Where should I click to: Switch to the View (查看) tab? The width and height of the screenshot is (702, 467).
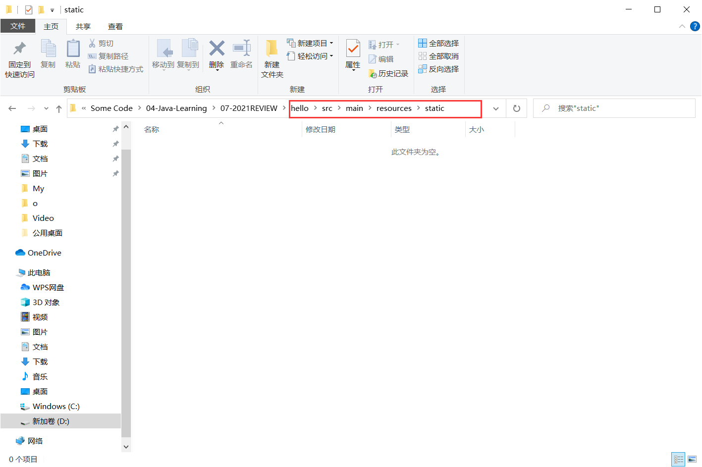[x=115, y=27]
